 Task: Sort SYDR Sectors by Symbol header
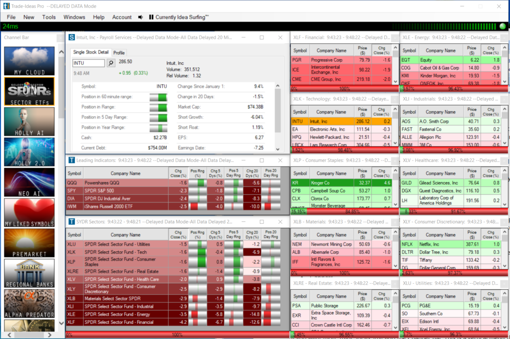click(x=74, y=235)
